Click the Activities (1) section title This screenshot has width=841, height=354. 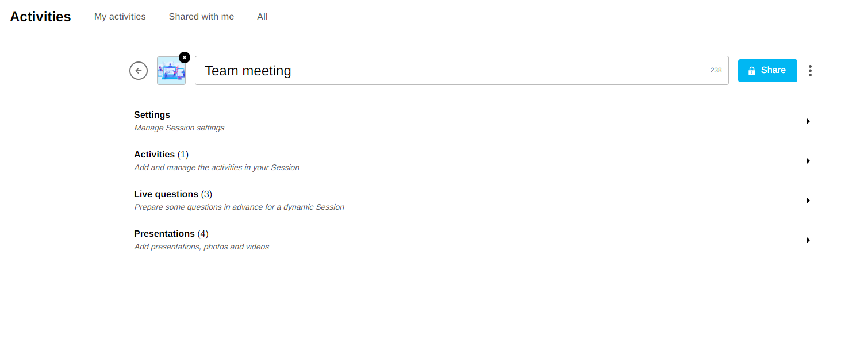[x=161, y=155]
